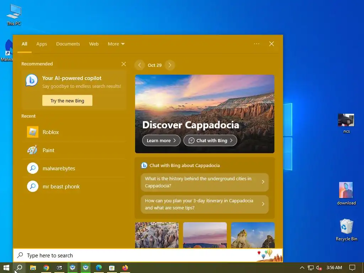Ask about underground cities history in Cappadocia
This screenshot has width=364, height=273.
(204, 182)
